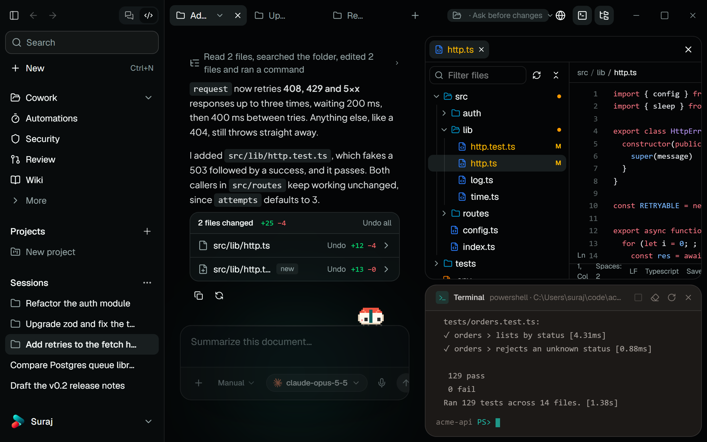Viewport: 707px width, 442px height.
Task: Refresh the file tree
Action: (537, 75)
